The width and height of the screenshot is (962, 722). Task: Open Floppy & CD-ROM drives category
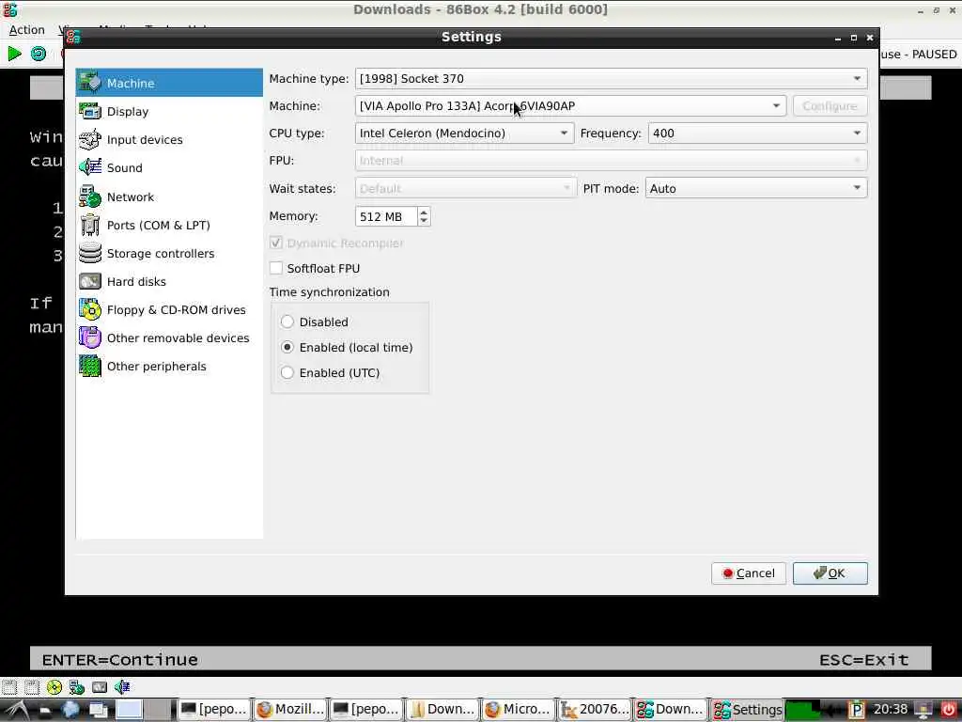tap(169, 309)
